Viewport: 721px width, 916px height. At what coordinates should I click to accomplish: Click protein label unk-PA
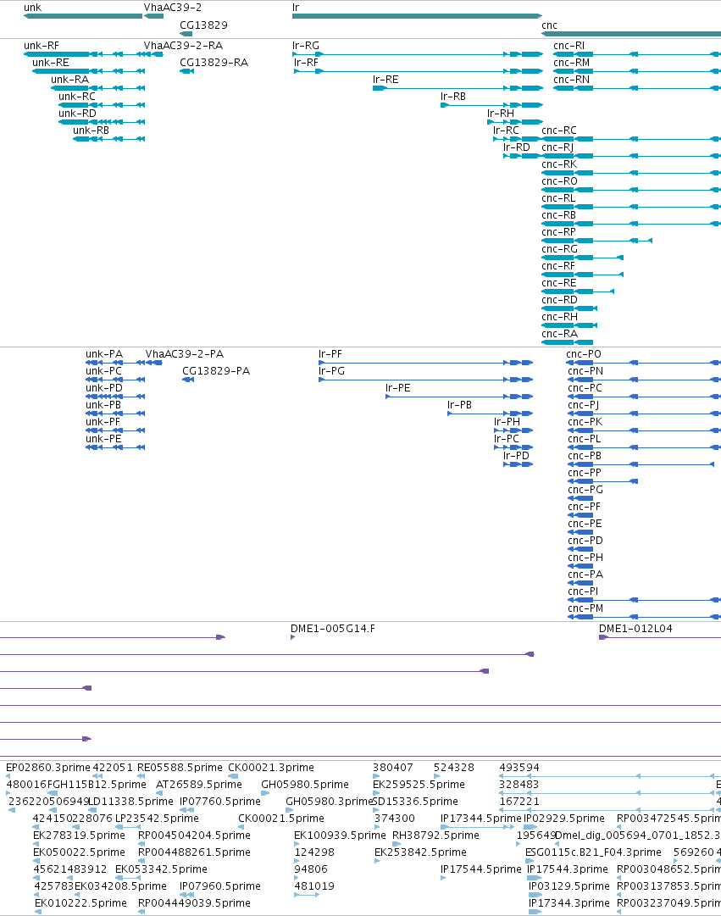coord(104,354)
